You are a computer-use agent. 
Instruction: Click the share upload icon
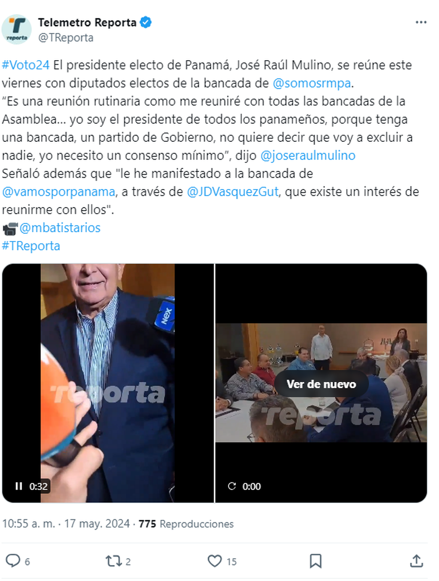tap(416, 561)
